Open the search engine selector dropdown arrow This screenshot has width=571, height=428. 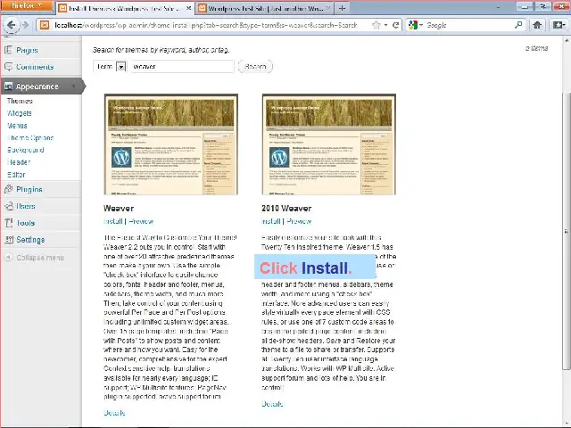tap(420, 25)
